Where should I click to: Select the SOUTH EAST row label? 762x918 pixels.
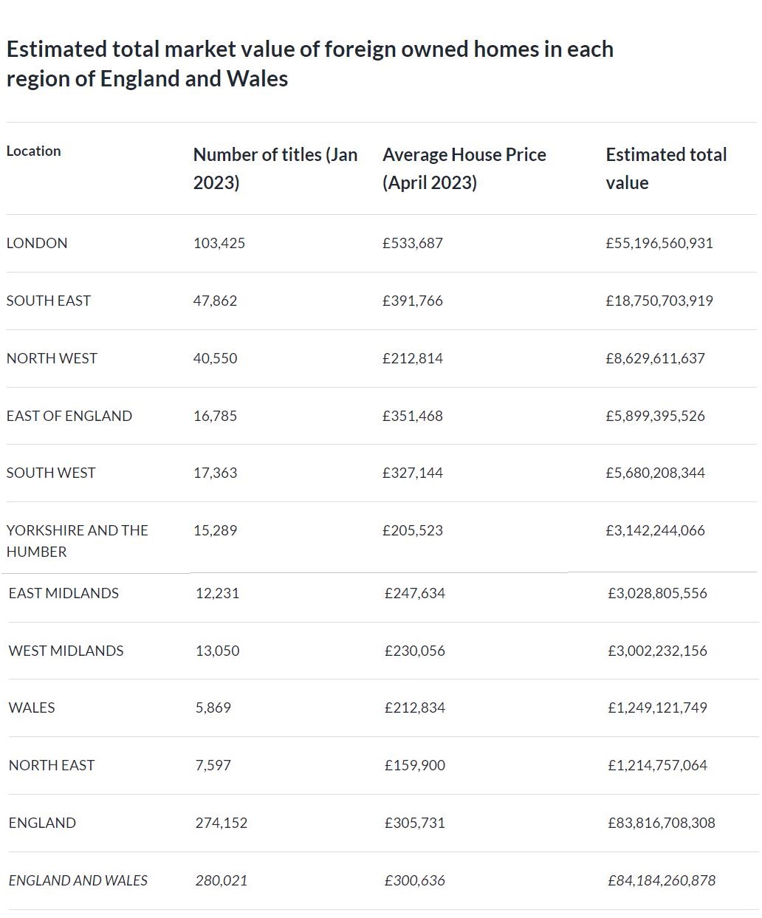pyautogui.click(x=49, y=301)
